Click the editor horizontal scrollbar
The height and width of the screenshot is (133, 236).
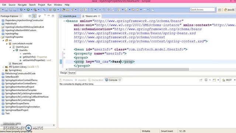pos(128,69)
